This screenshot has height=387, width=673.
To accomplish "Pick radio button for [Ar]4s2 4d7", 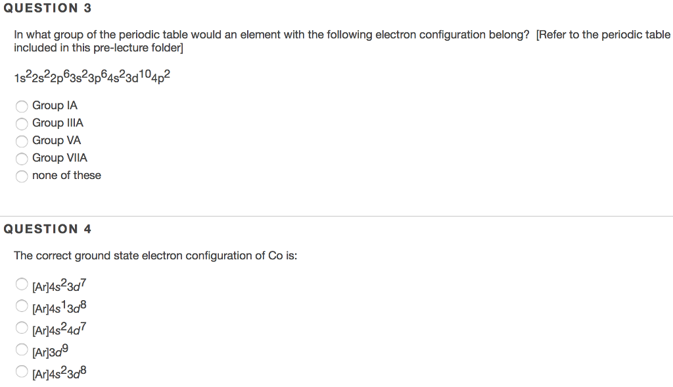I will pyautogui.click(x=22, y=328).
